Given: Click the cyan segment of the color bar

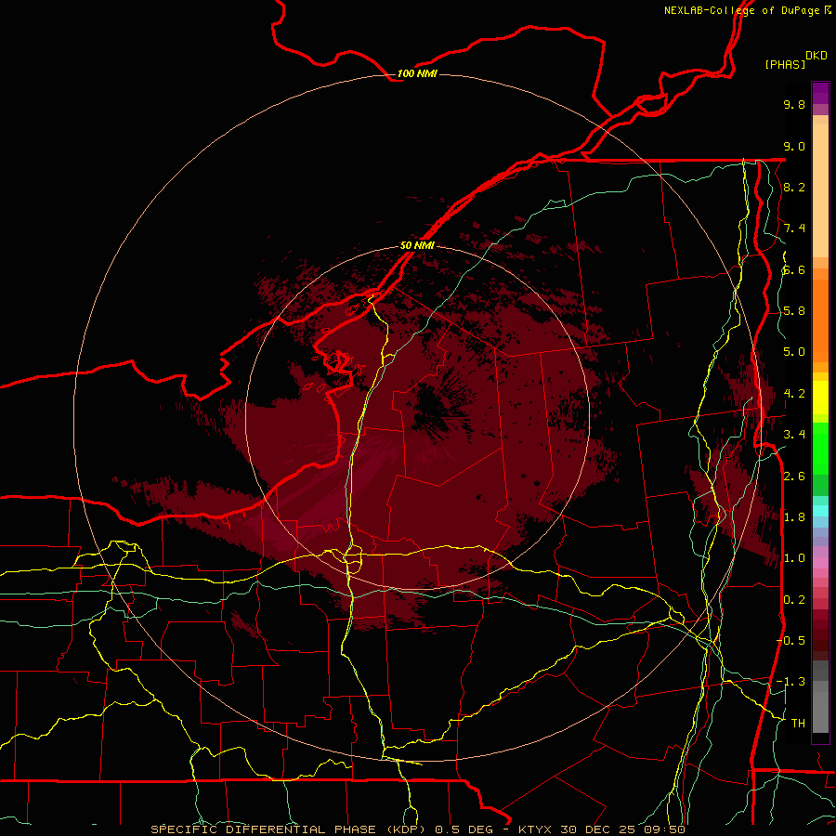Looking at the screenshot, I should 820,511.
